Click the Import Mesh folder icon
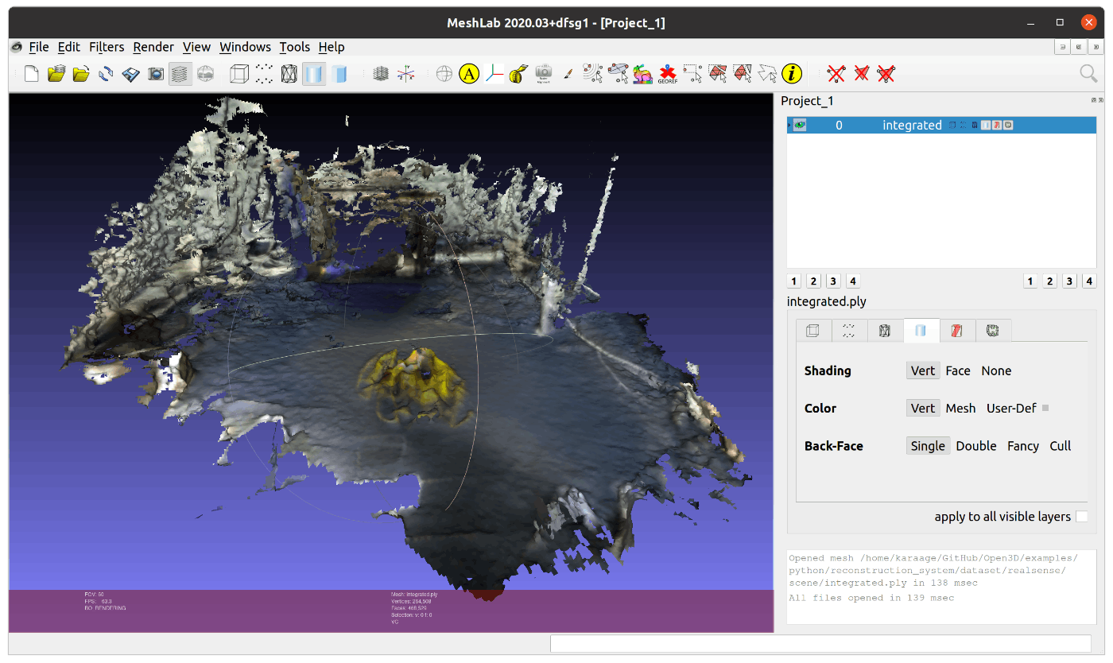Screen dimensions: 1113x663 point(81,74)
